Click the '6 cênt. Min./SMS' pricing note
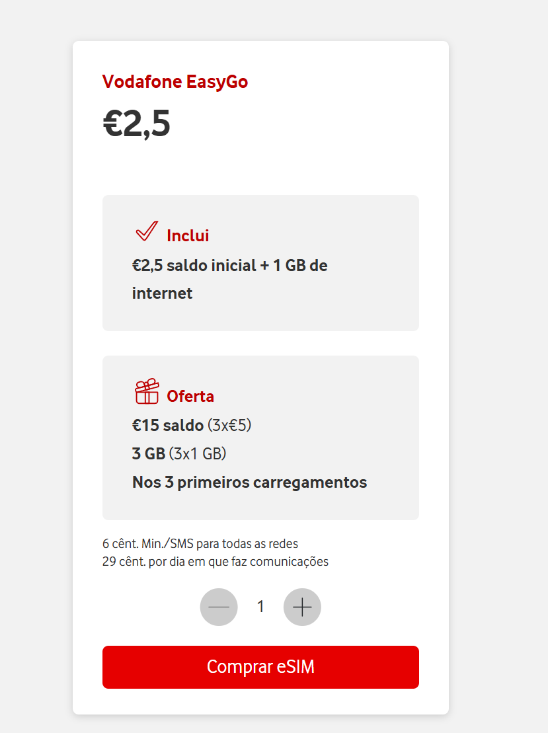548x733 pixels. pyautogui.click(x=200, y=544)
